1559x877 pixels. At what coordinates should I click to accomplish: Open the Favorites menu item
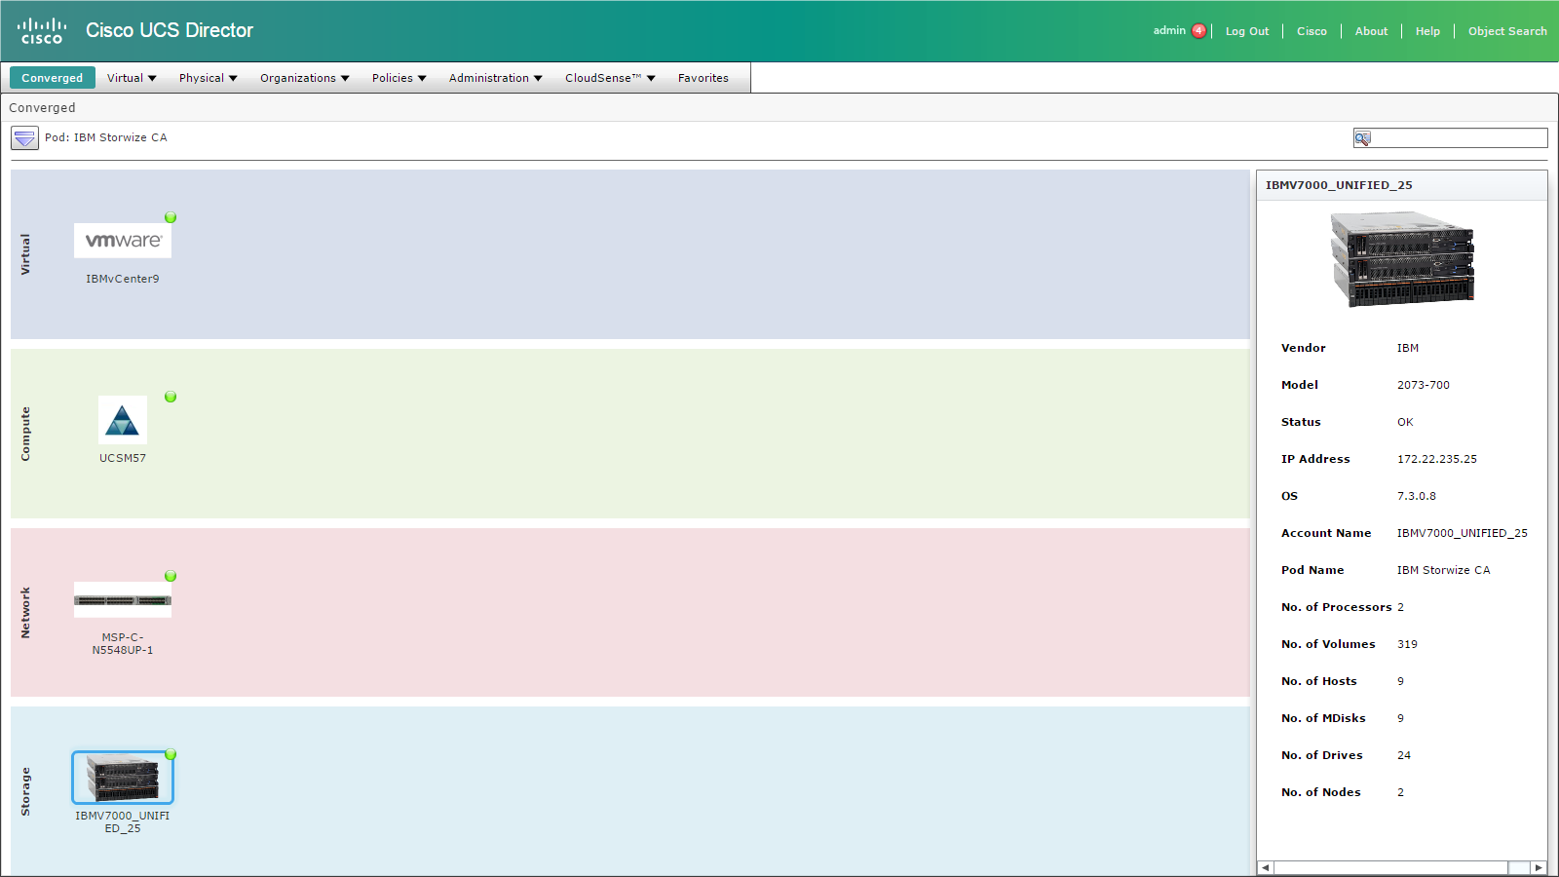coord(703,78)
